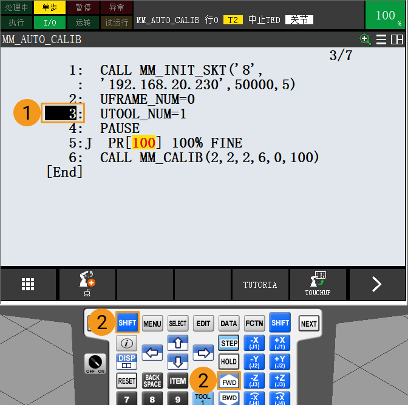
Task: Select line 6 CALL MM_CALIB instruction
Action: click(x=209, y=157)
